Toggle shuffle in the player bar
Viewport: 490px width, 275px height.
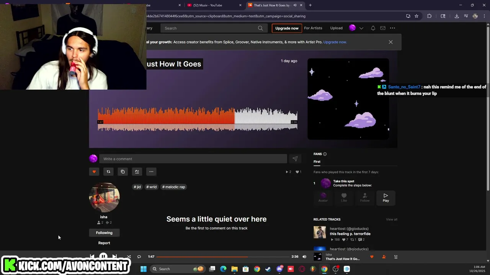[129, 257]
